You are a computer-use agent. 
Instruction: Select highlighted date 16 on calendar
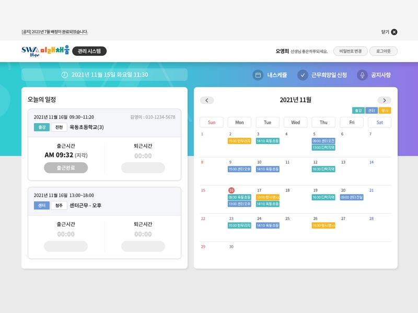pos(231,190)
